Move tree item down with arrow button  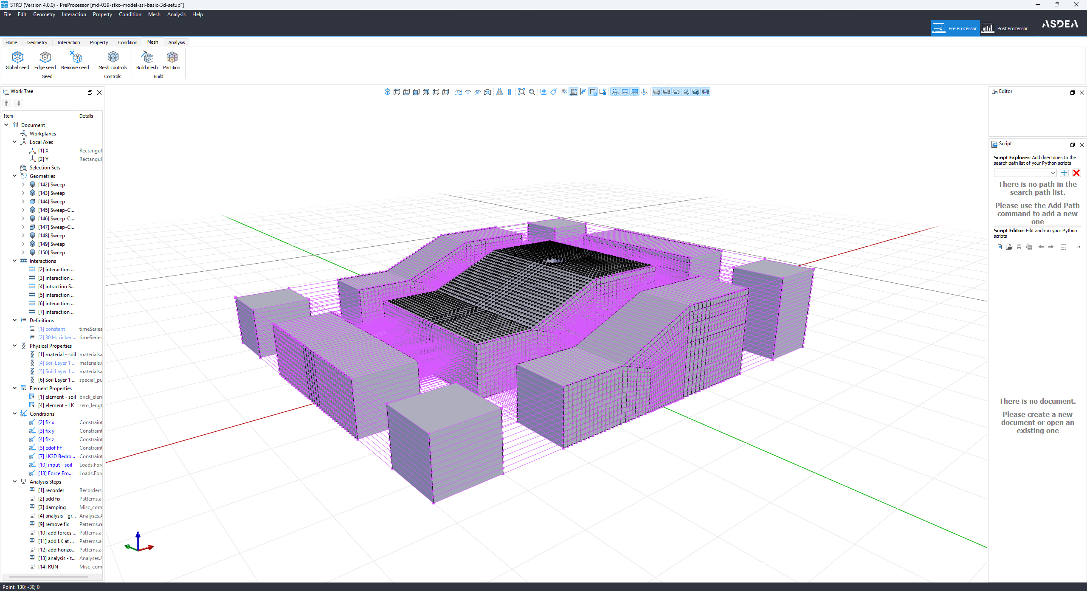(19, 103)
